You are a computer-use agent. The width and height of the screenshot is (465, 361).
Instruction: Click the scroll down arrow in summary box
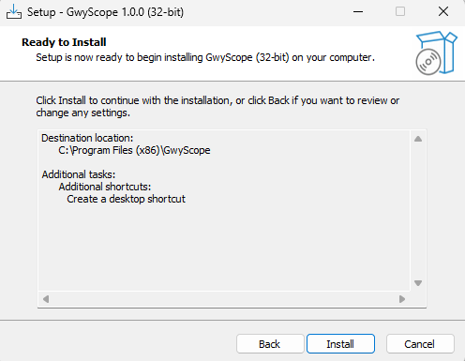[x=418, y=283]
